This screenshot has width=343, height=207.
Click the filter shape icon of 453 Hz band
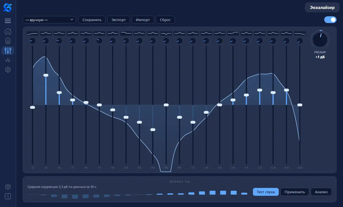click(x=153, y=33)
